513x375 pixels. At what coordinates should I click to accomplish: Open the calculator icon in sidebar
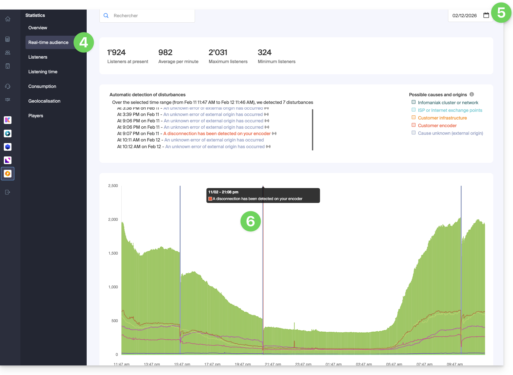pos(8,39)
